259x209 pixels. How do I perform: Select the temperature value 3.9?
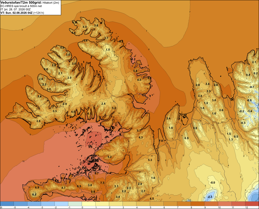[38, 121]
